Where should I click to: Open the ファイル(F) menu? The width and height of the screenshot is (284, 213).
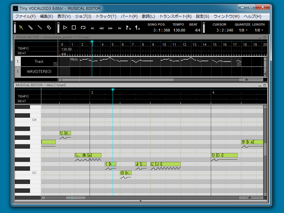pos(25,16)
